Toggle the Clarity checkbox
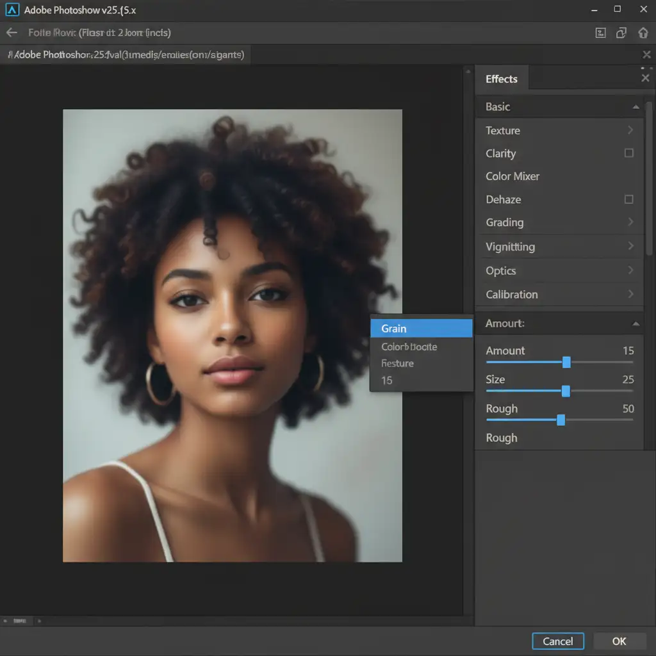This screenshot has width=656, height=656. point(628,153)
